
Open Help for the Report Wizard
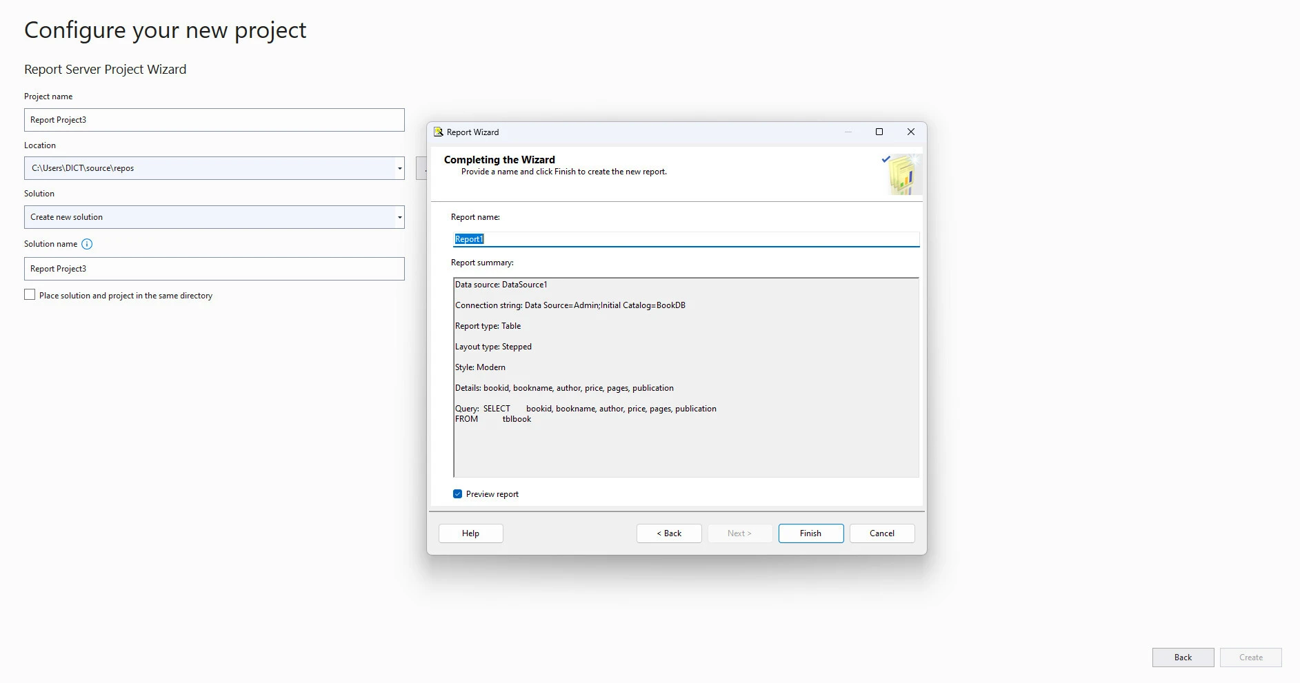tap(470, 533)
